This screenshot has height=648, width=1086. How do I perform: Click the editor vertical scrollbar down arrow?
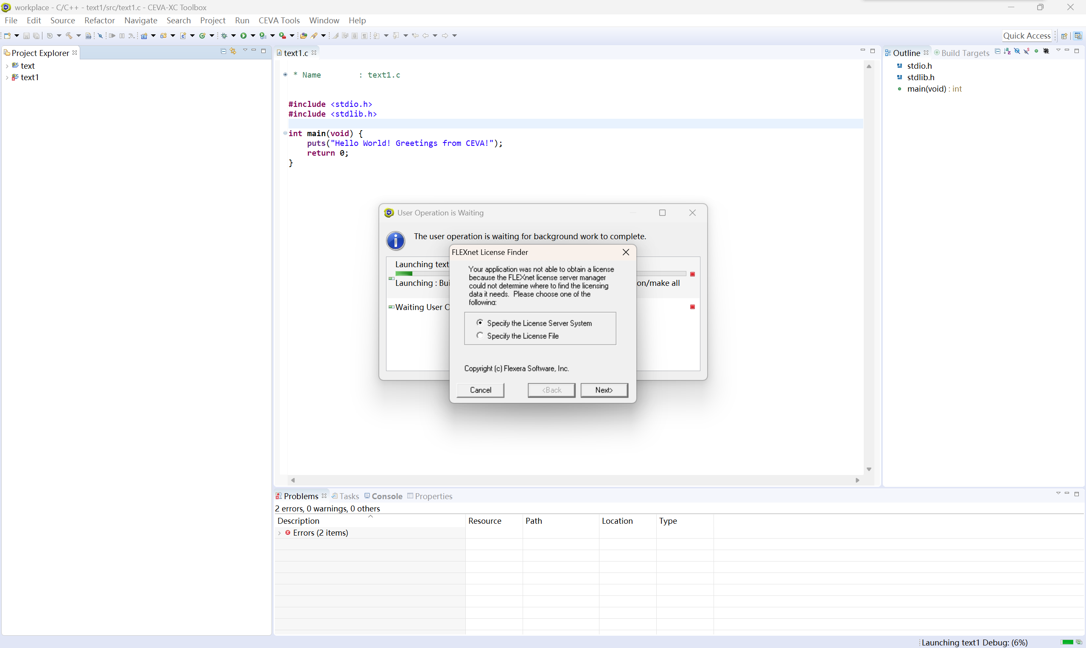[x=869, y=469]
